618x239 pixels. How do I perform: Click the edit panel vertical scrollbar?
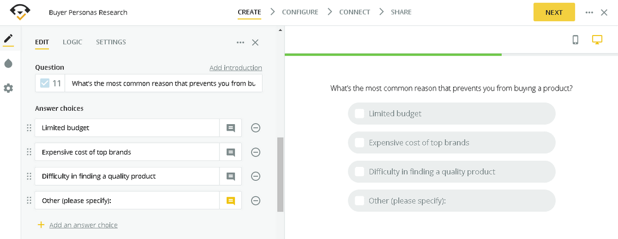point(280,174)
